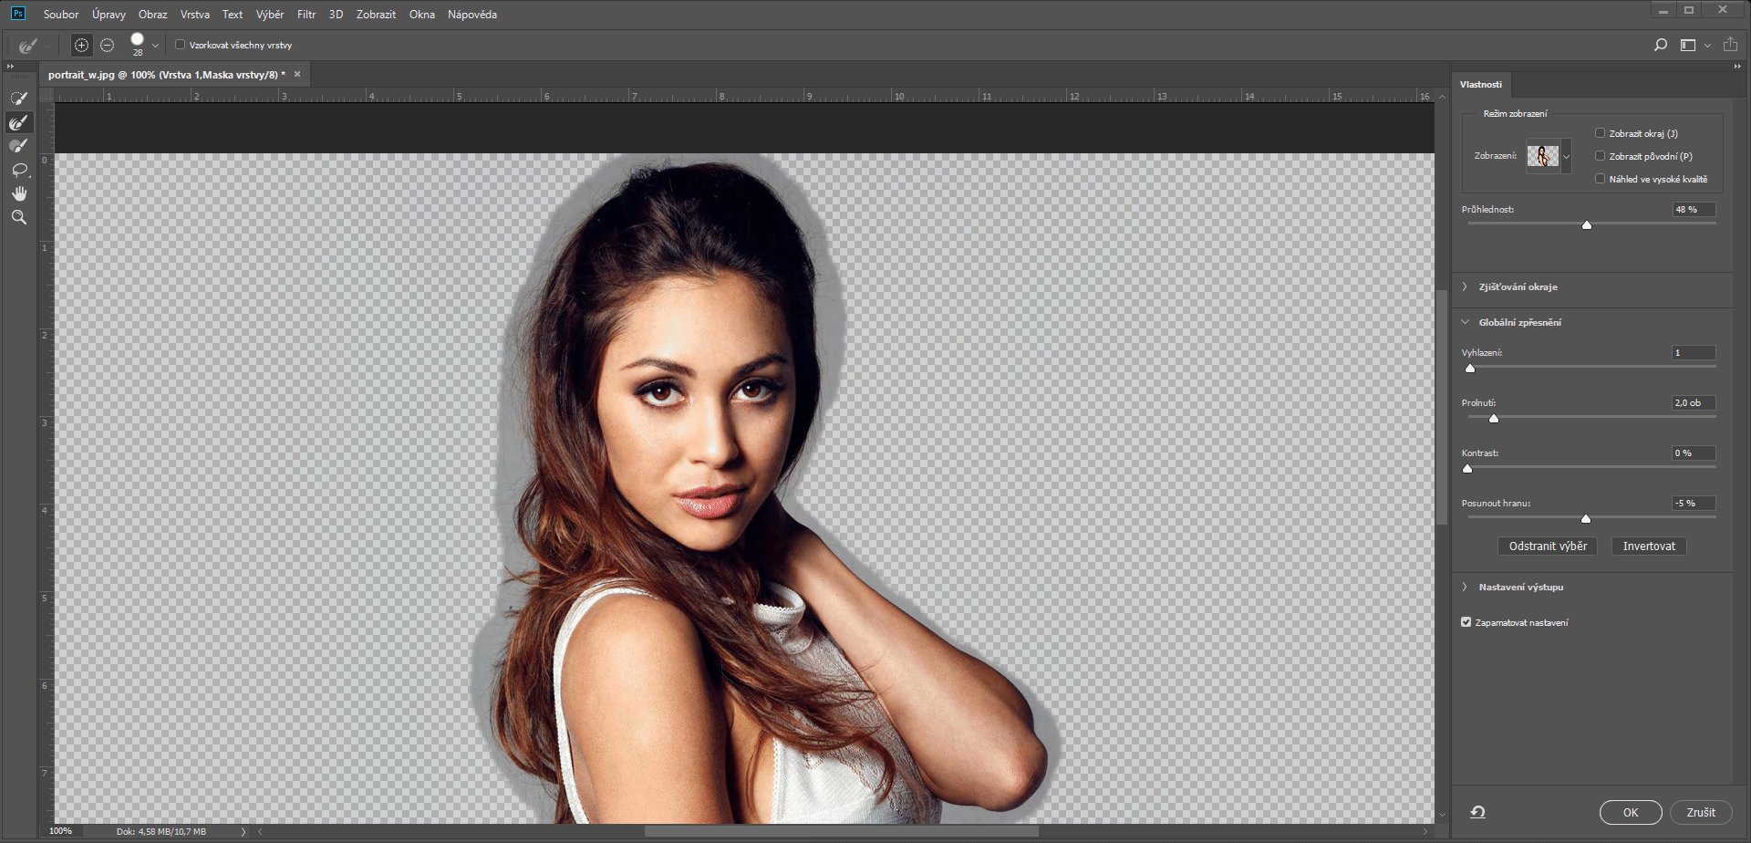Screen dimensions: 1751x843
Task: Select the Quick Selection tool
Action: [18, 99]
